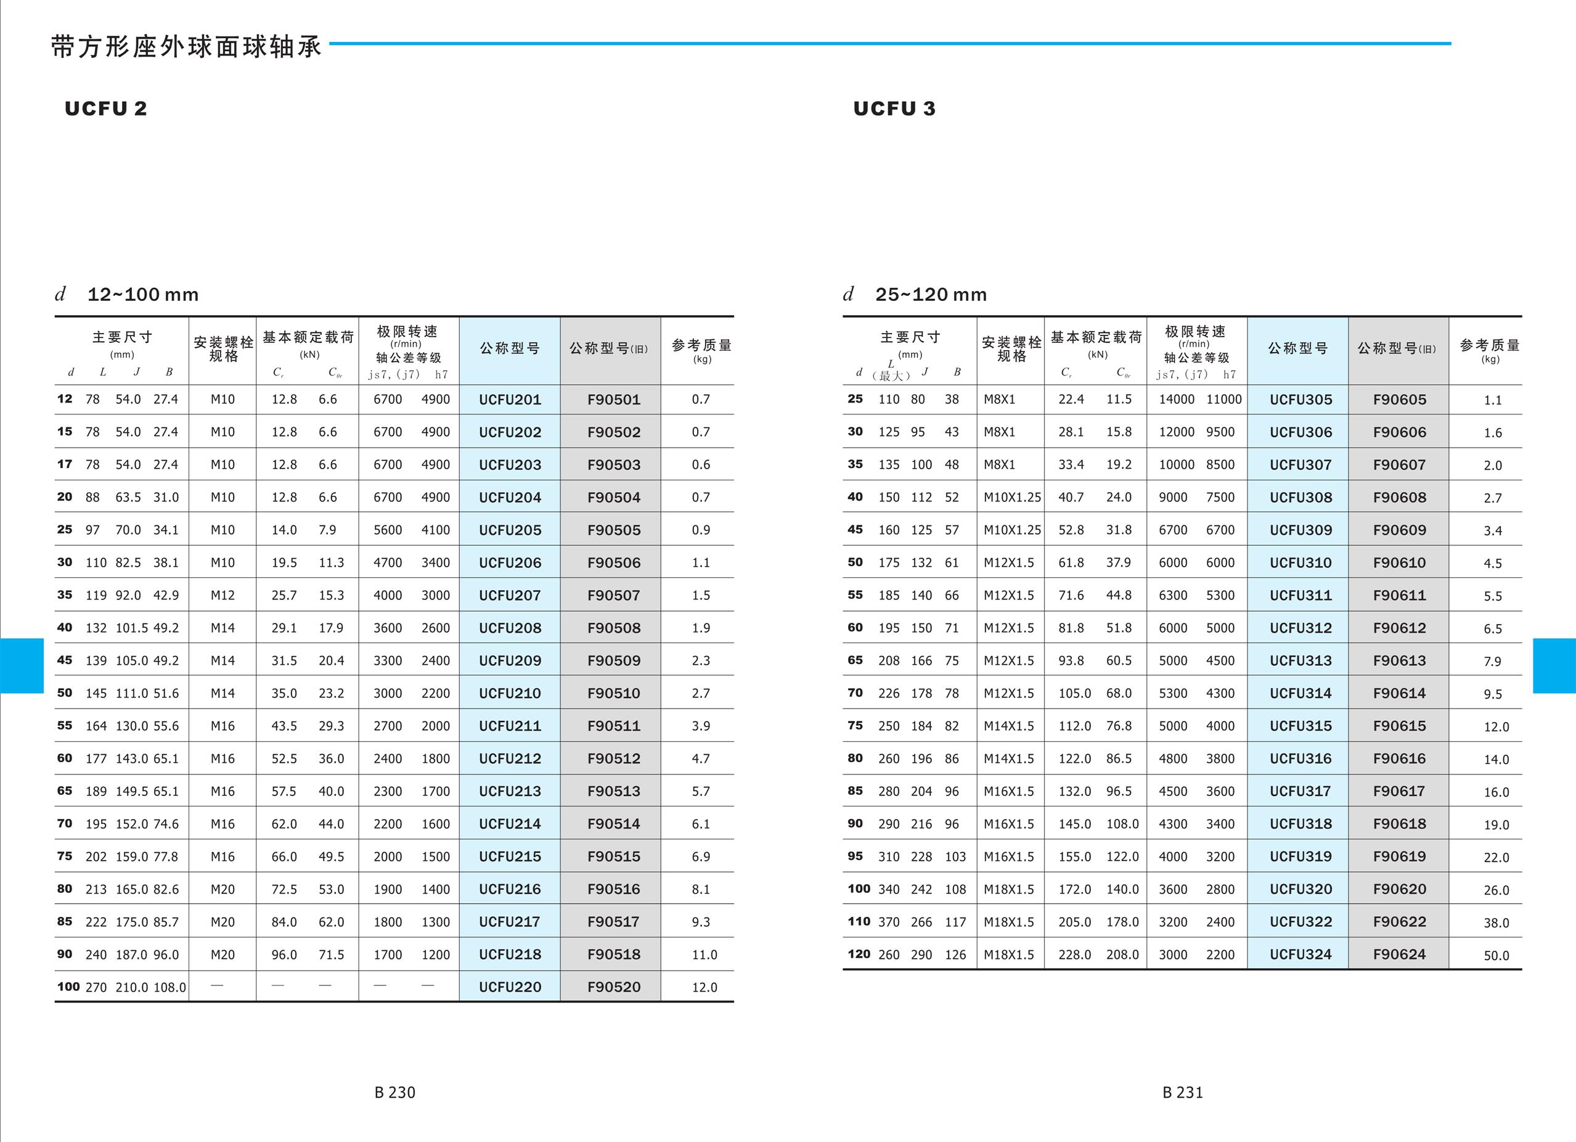Image resolution: width=1576 pixels, height=1142 pixels.
Task: Select the UCFU305 model cell
Action: (x=1300, y=400)
